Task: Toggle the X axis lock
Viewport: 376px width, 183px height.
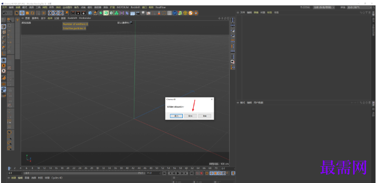Action: [x=51, y=13]
